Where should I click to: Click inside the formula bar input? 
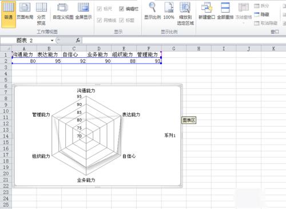coord(183,41)
